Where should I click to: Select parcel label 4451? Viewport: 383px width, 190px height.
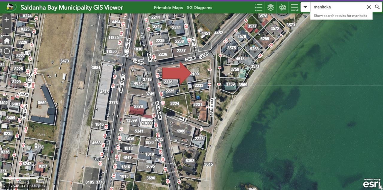point(206,33)
